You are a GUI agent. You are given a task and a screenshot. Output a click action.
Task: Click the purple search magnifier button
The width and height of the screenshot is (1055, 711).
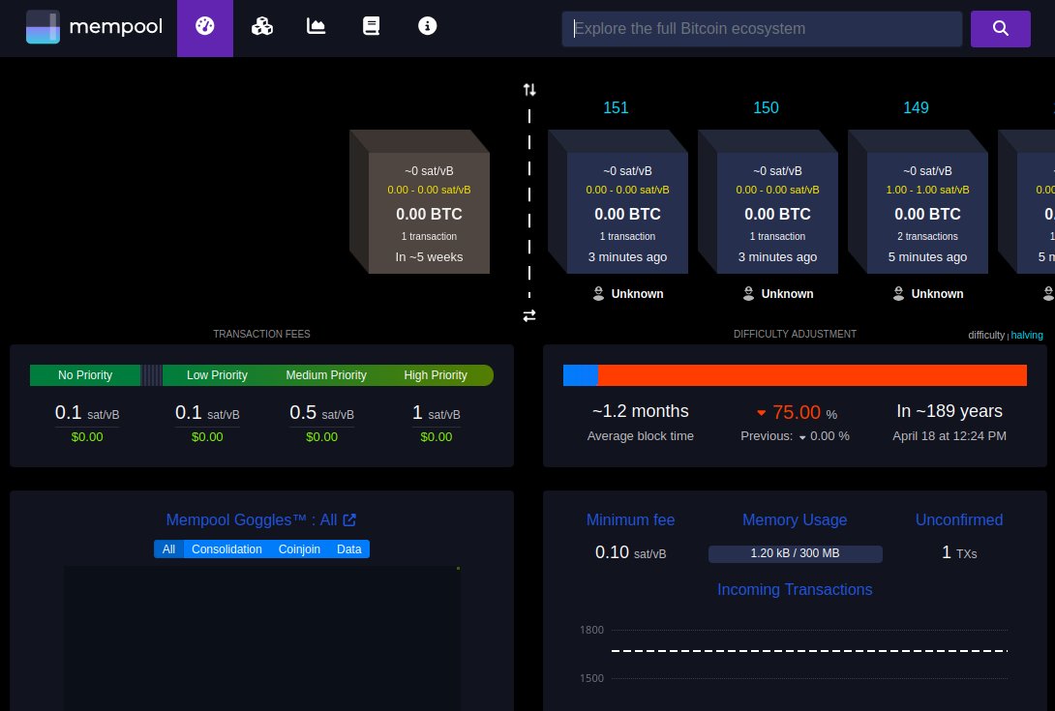point(1000,28)
